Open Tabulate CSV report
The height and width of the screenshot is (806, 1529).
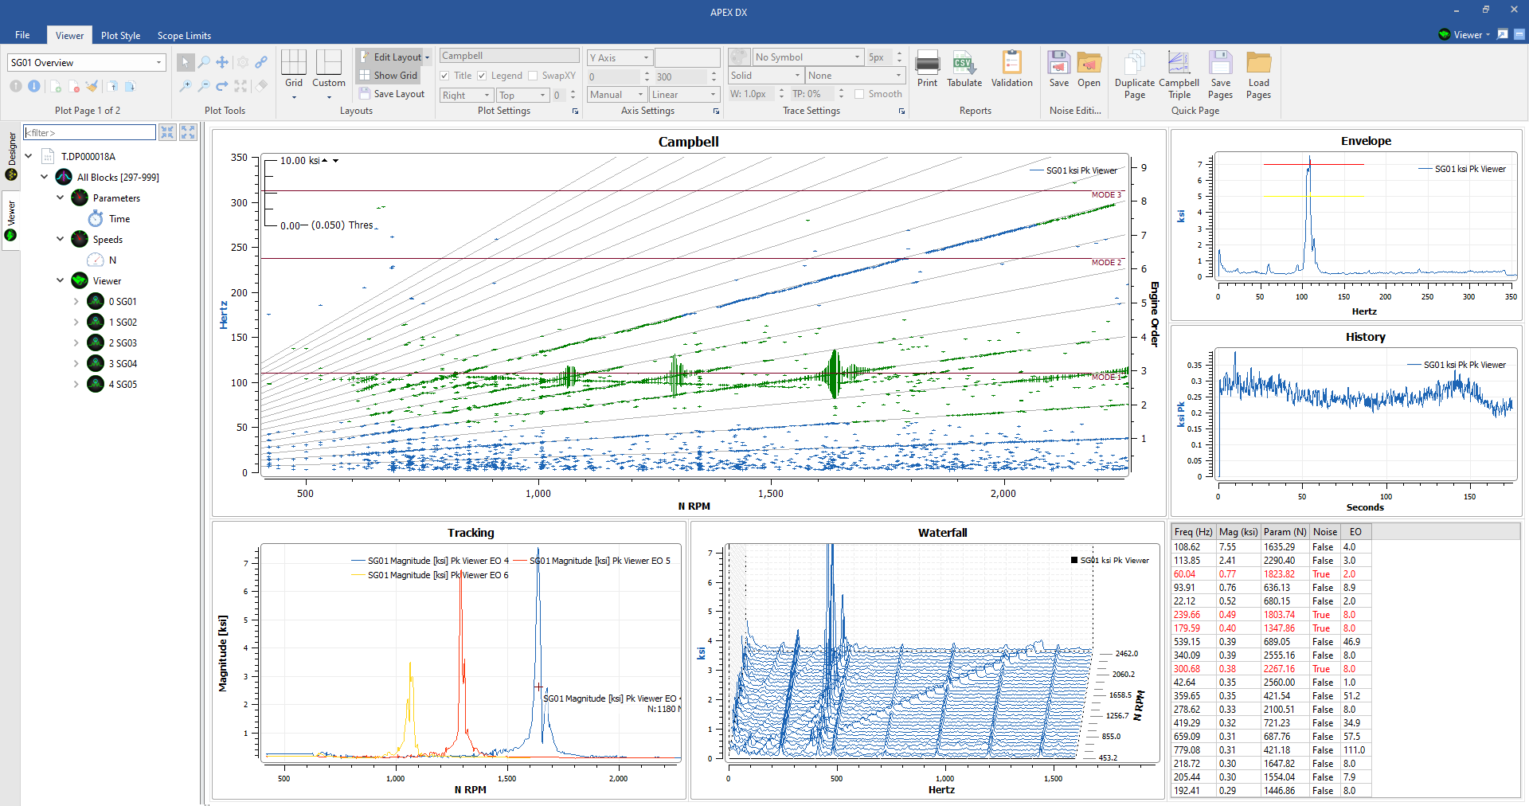[964, 69]
